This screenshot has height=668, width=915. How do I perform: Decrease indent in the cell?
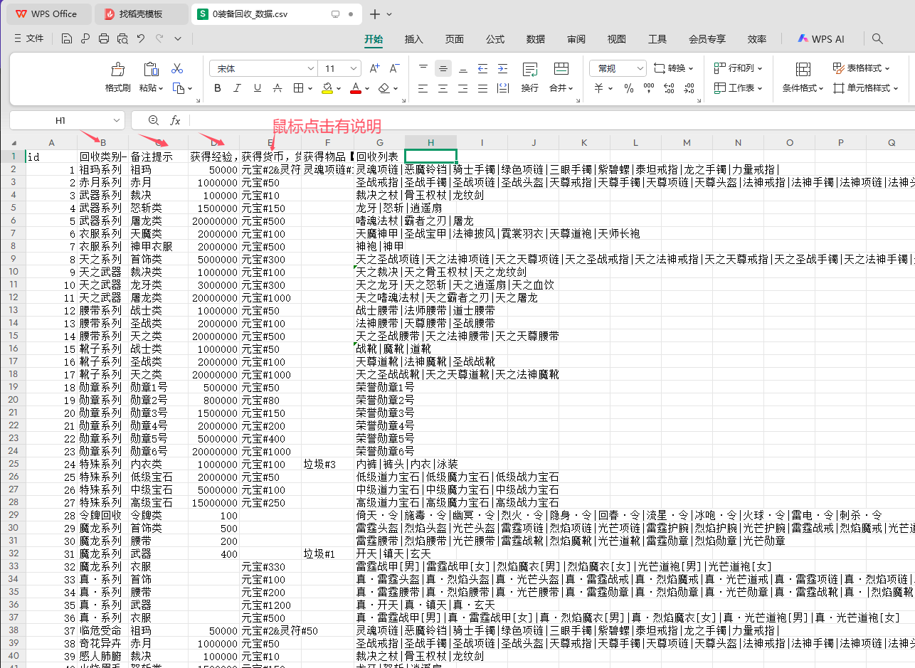coord(482,68)
